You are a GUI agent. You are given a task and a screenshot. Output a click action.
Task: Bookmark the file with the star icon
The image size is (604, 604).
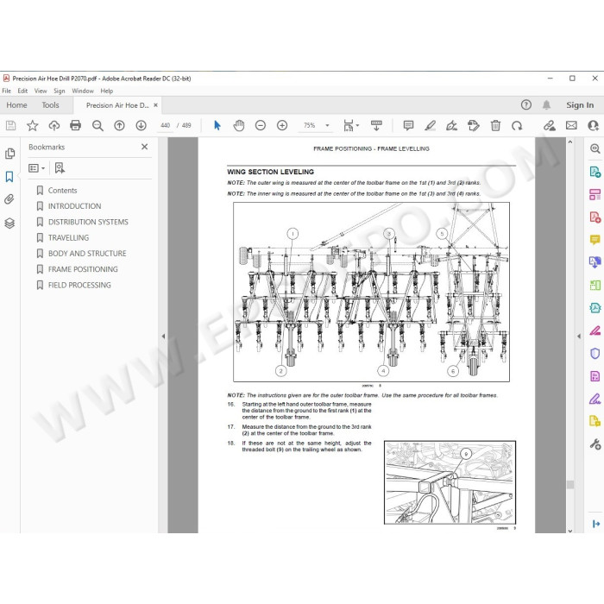pos(33,126)
